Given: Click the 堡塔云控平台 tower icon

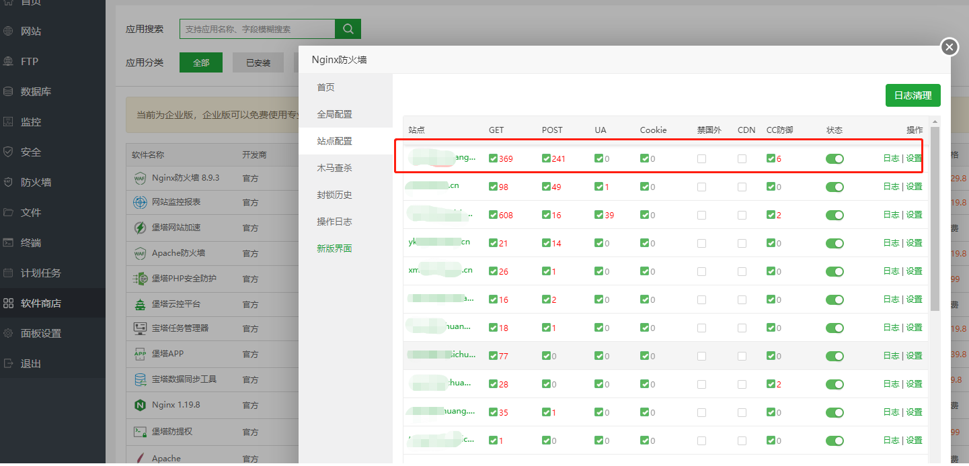Looking at the screenshot, I should [140, 304].
